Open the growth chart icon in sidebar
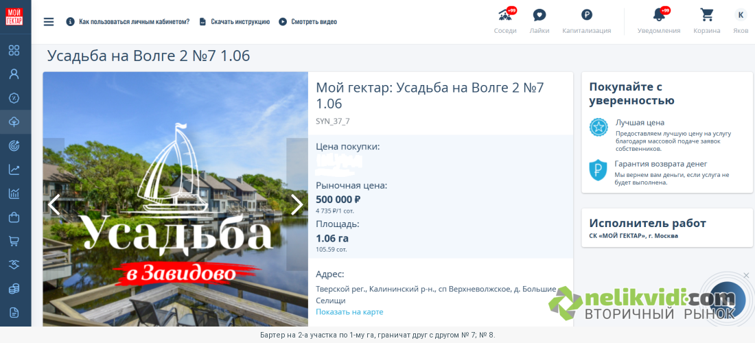Screen dimensions: 755x343 point(14,169)
